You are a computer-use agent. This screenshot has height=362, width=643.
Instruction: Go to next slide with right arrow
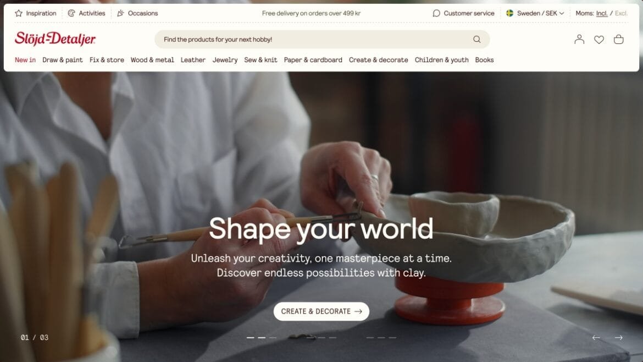(618, 337)
